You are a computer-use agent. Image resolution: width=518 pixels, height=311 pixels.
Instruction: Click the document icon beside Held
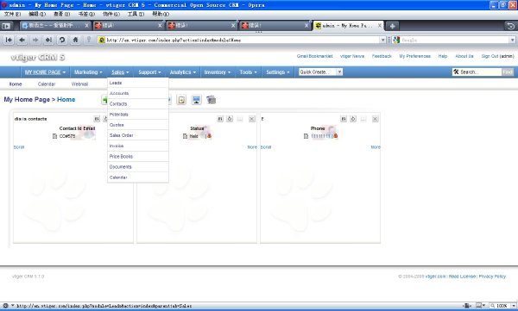point(185,136)
